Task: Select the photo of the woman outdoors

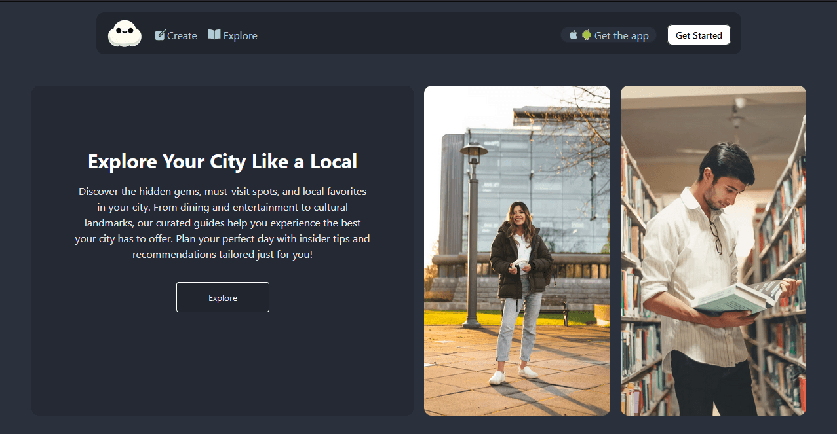Action: (516, 250)
